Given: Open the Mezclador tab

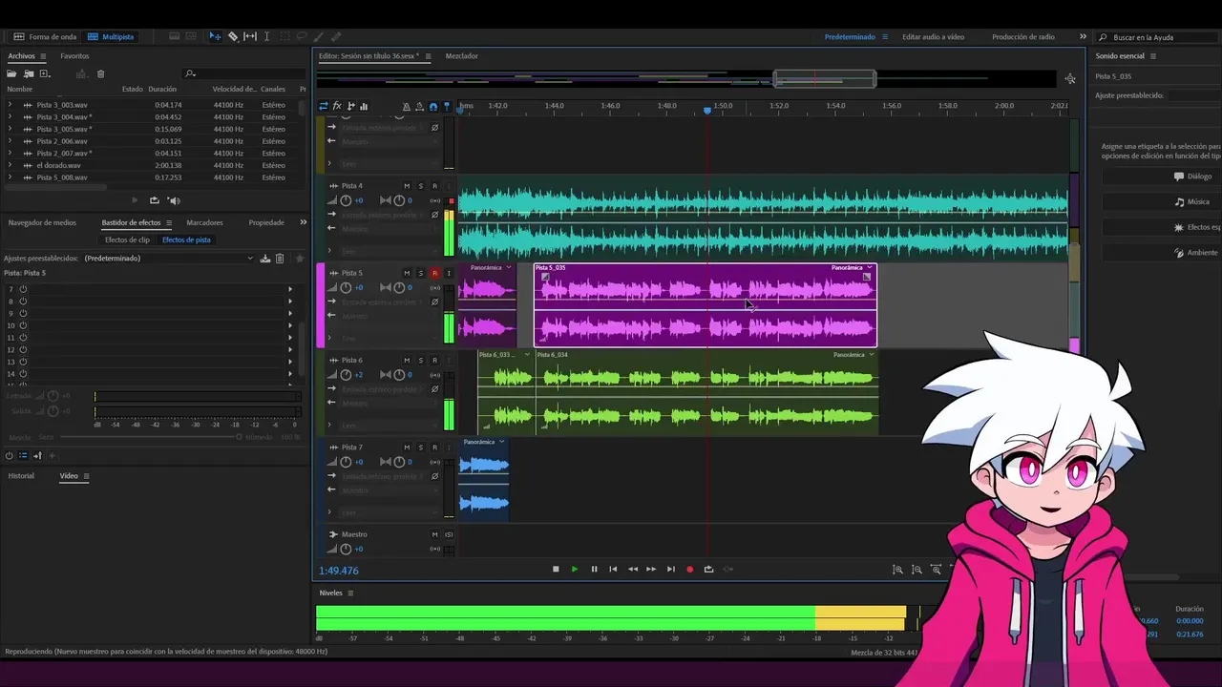Looking at the screenshot, I should (462, 56).
